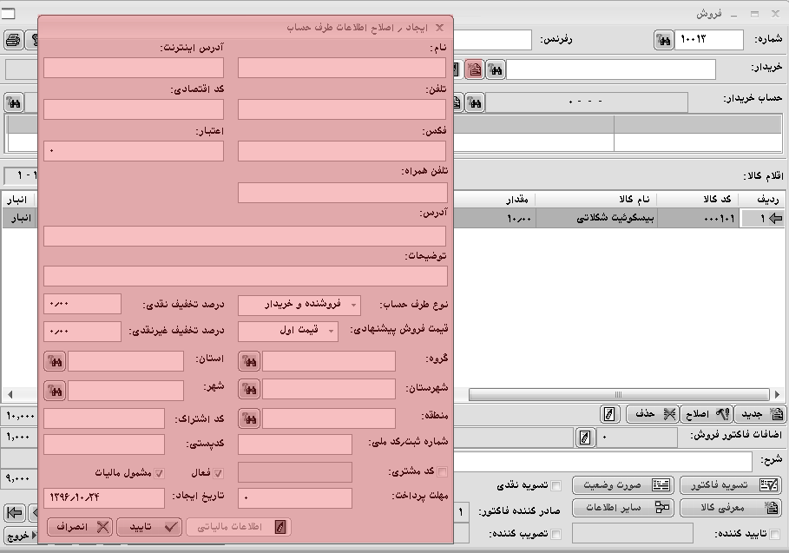The height and width of the screenshot is (553, 789).
Task: Click the red new-customer icon next to خریدار
Action: point(474,69)
